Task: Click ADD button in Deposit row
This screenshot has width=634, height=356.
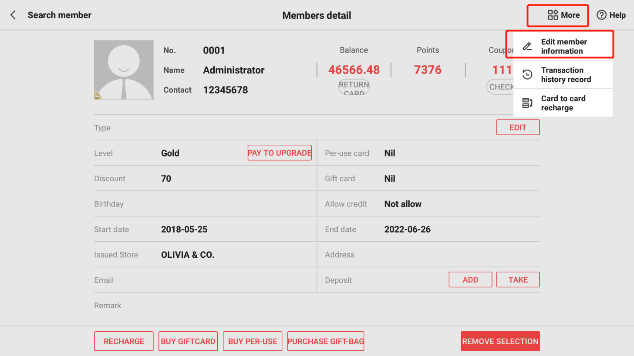Action: 470,279
